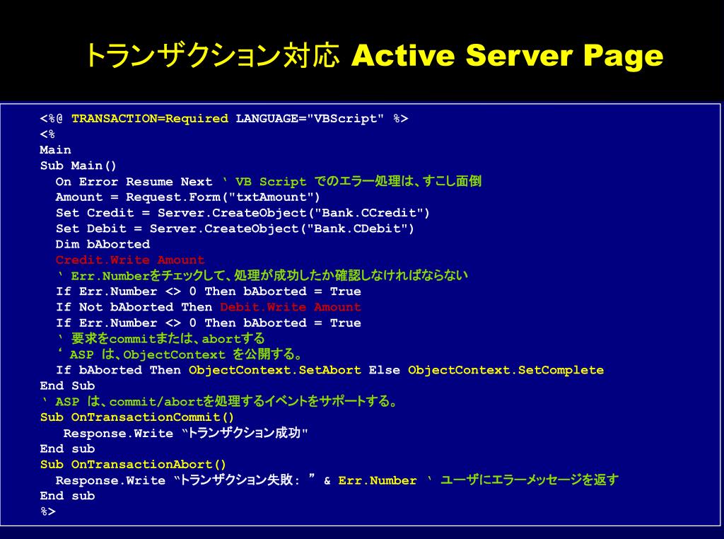Image resolution: width=724 pixels, height=539 pixels.
Task: Select the yellow "TRANSACTION=Required" directive text
Action: (x=150, y=119)
